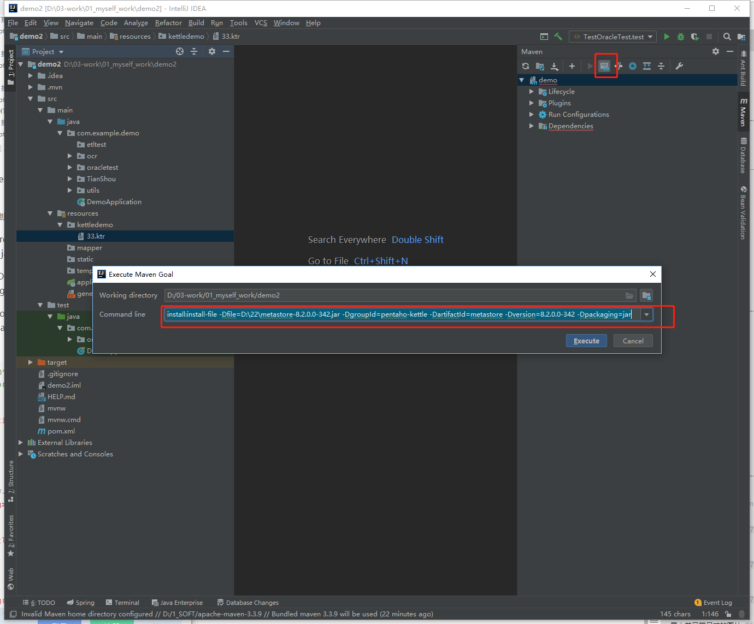
Task: Open the command line history dropdown
Action: point(646,314)
